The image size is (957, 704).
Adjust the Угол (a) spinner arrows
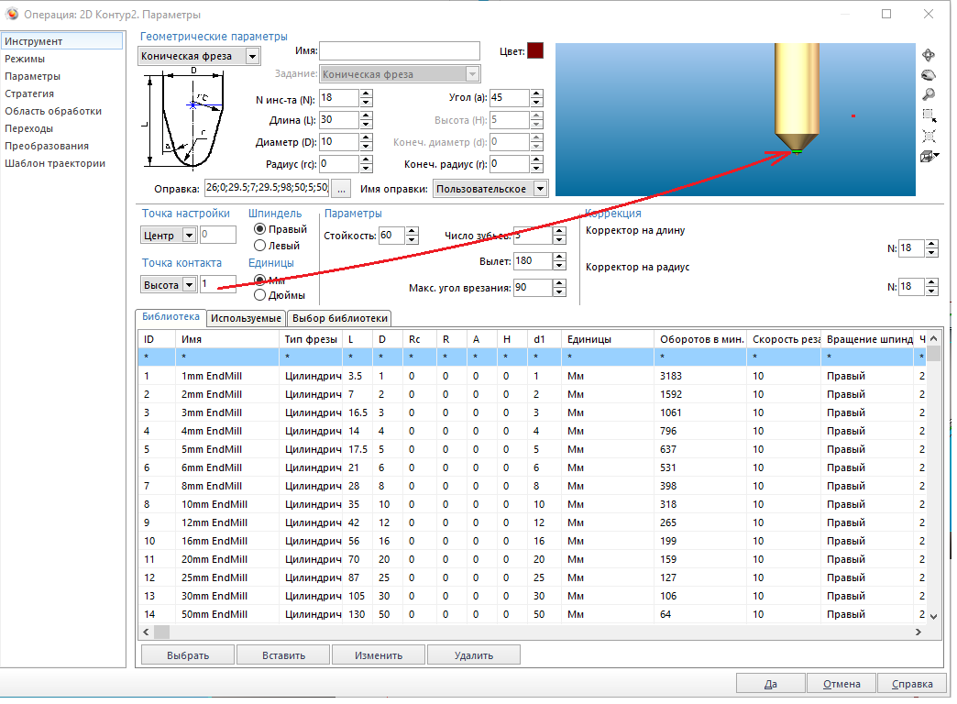point(536,98)
